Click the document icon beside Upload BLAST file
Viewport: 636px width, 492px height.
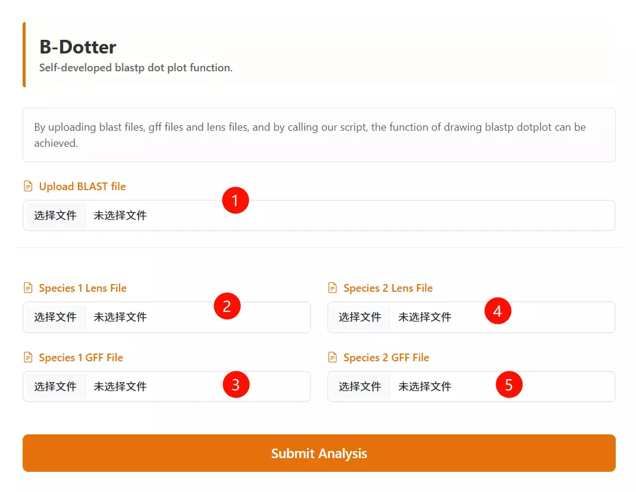pyautogui.click(x=28, y=187)
